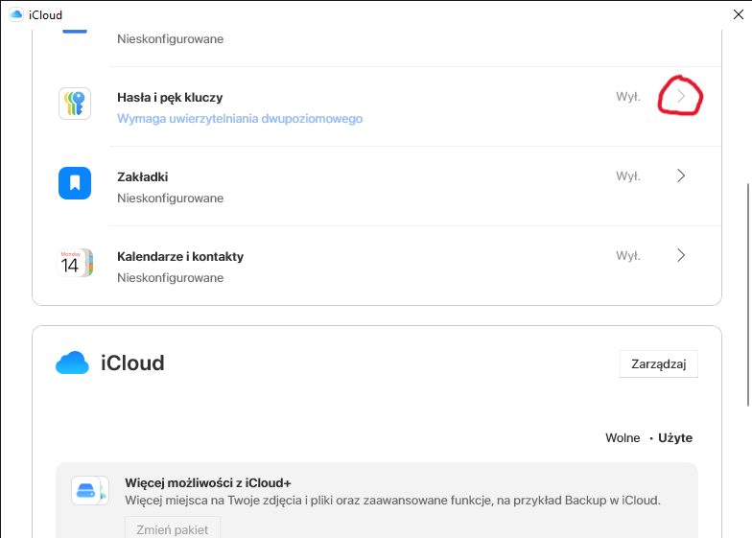Viewport: 752px width, 538px height.
Task: Click the blue Zakładki bookmark icon
Action: pos(75,183)
